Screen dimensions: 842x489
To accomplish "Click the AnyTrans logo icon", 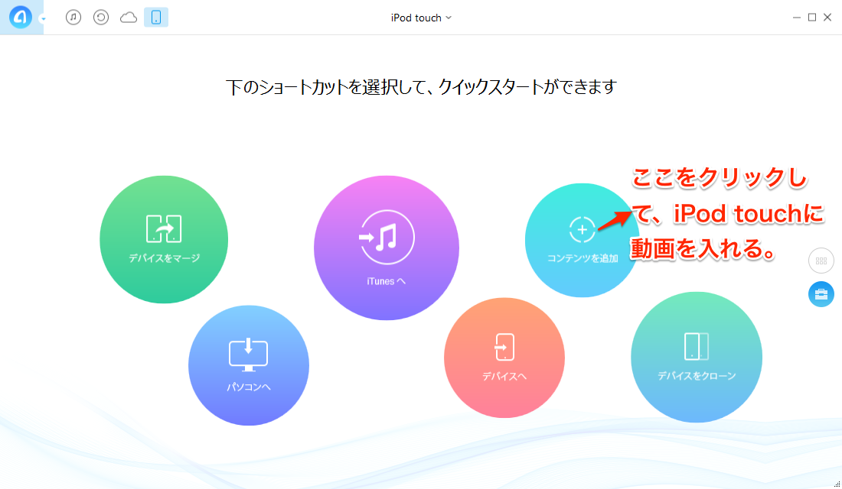I will point(21,17).
